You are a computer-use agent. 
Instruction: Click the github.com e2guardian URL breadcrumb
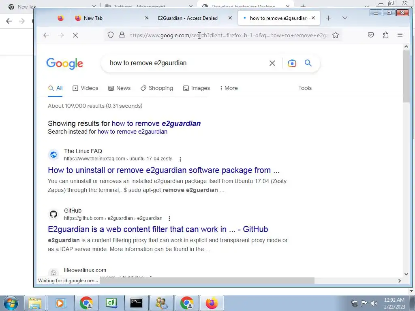pos(113,218)
